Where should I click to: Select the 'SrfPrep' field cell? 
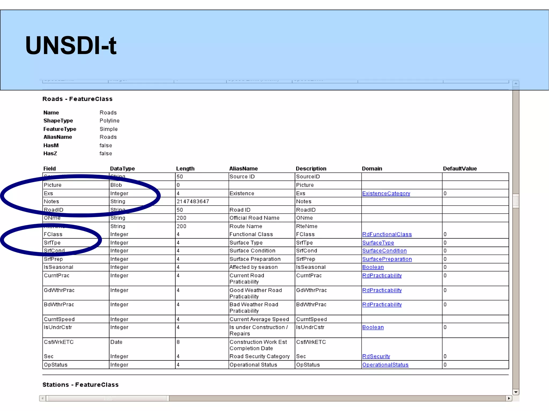tap(76, 259)
